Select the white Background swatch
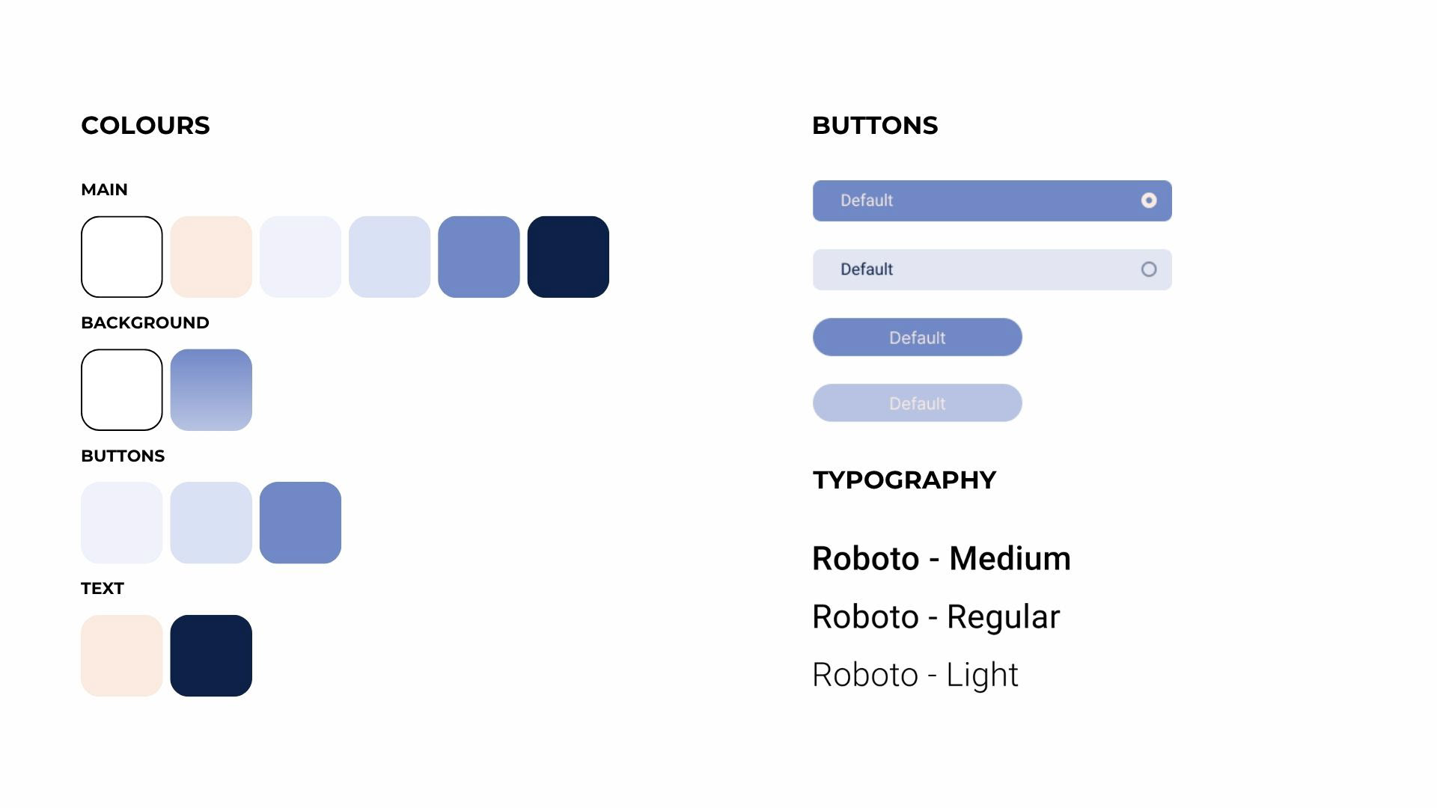This screenshot has height=808, width=1437. 121,390
